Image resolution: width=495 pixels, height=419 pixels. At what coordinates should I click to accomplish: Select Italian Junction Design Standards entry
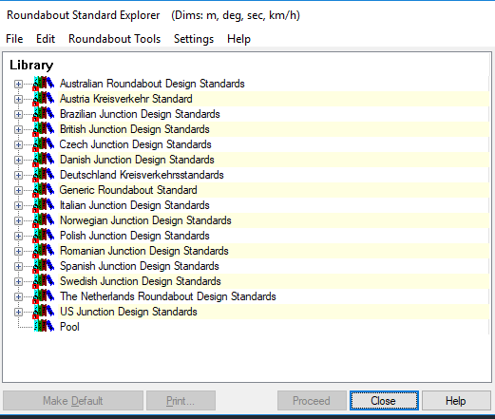pyautogui.click(x=135, y=205)
